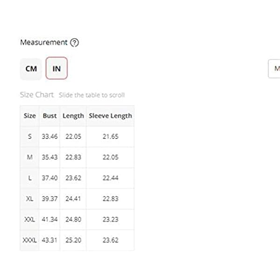Select the XL size row label
The width and height of the screenshot is (280, 280).
click(29, 198)
